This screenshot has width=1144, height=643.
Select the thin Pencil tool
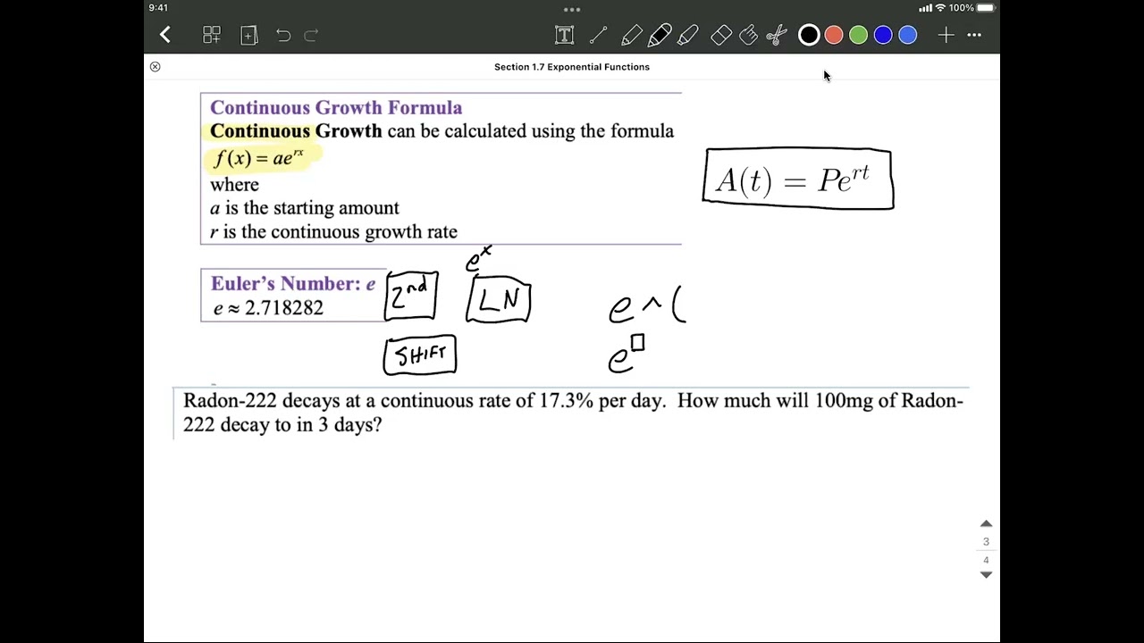(x=630, y=35)
